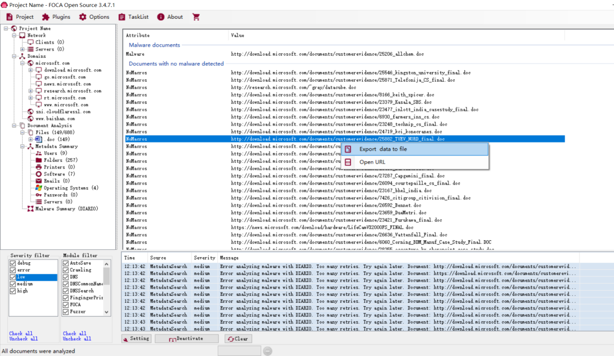
Task: Click the Passwords (0) key icon
Action: coord(39,195)
